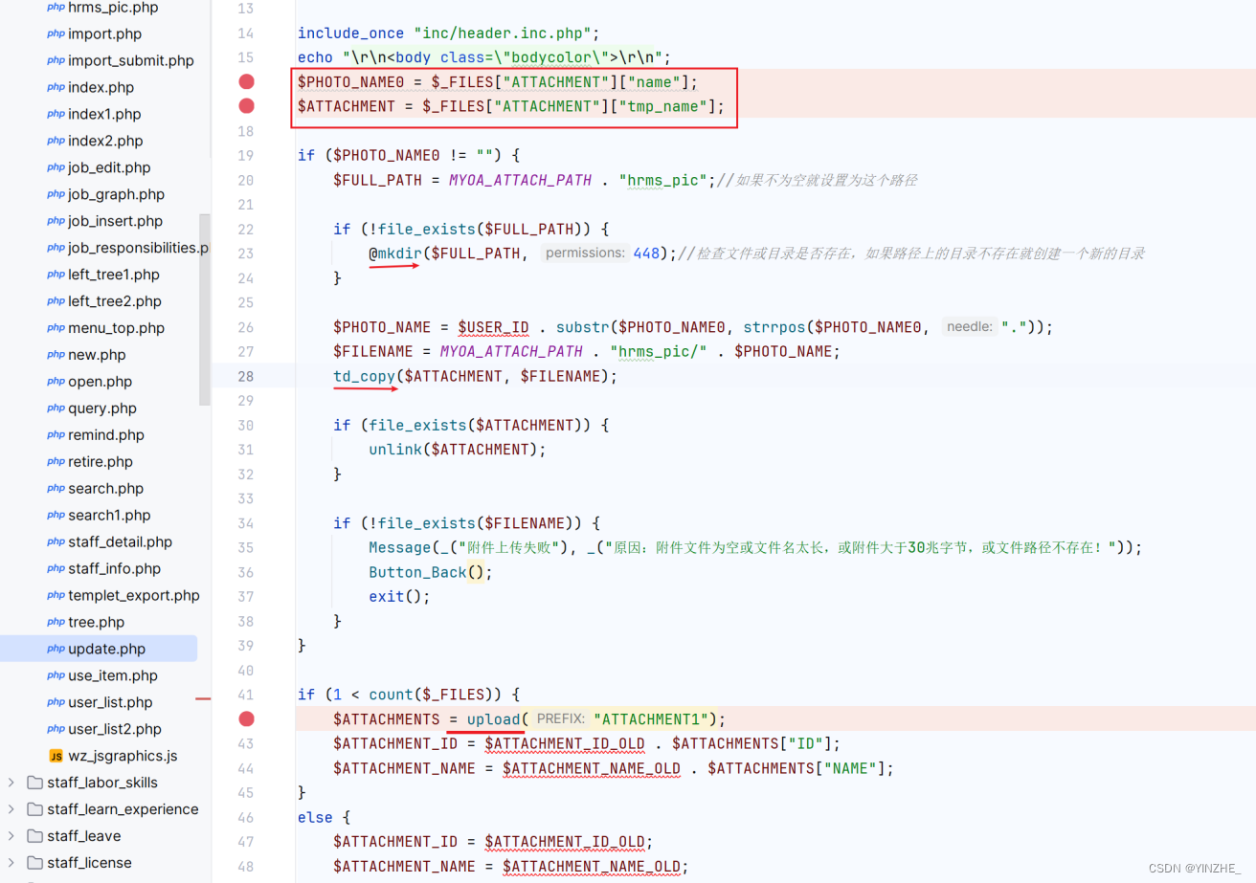Viewport: 1256px width, 883px height.
Task: Open retire.php file
Action: pos(101,463)
